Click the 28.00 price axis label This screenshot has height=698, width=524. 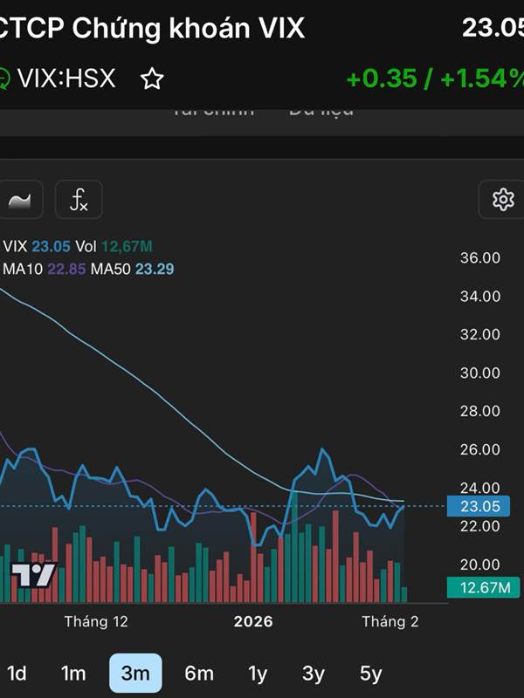479,411
